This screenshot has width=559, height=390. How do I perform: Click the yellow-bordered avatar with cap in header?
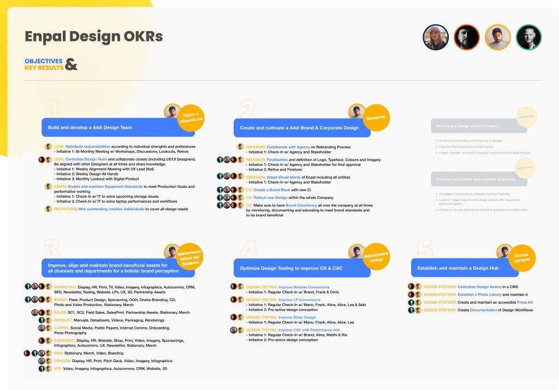pyautogui.click(x=497, y=37)
